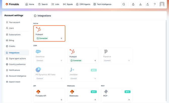Screen dimensions: 169x103
Task: Click the JobAdder logo
Action: 72,70
